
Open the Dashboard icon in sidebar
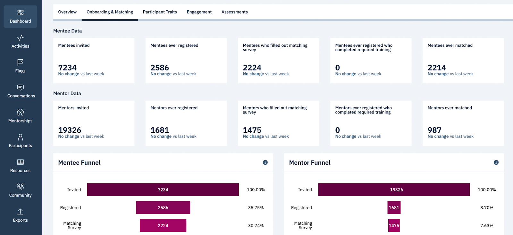(20, 13)
